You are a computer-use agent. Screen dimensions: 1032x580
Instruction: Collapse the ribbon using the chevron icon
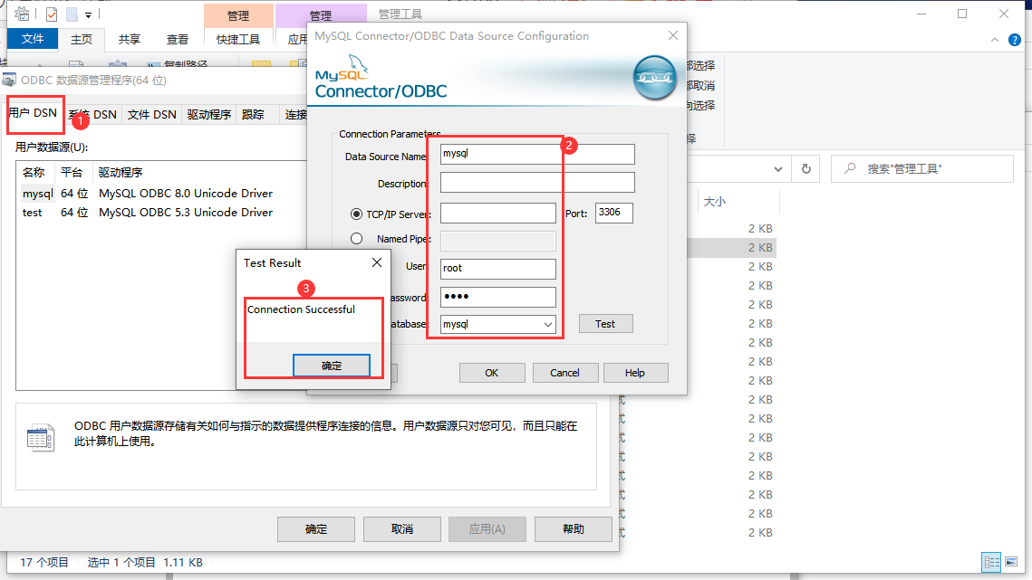pyautogui.click(x=995, y=40)
